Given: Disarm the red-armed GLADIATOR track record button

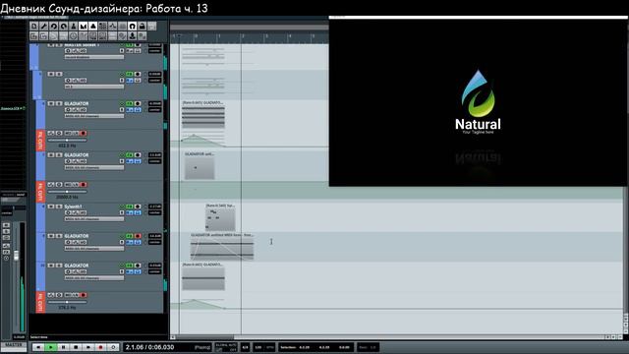Looking at the screenshot, I should (138, 236).
